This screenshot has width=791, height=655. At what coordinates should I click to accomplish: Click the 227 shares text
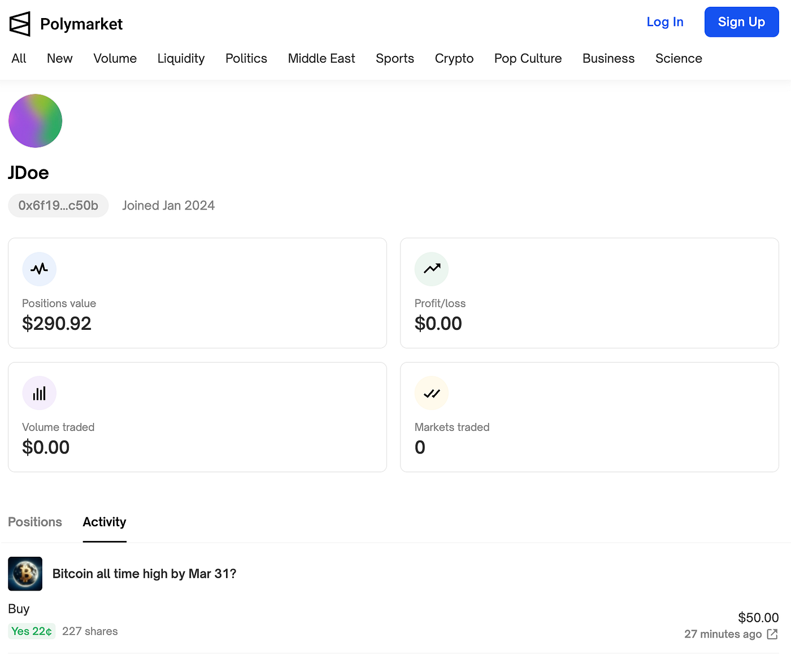point(90,631)
